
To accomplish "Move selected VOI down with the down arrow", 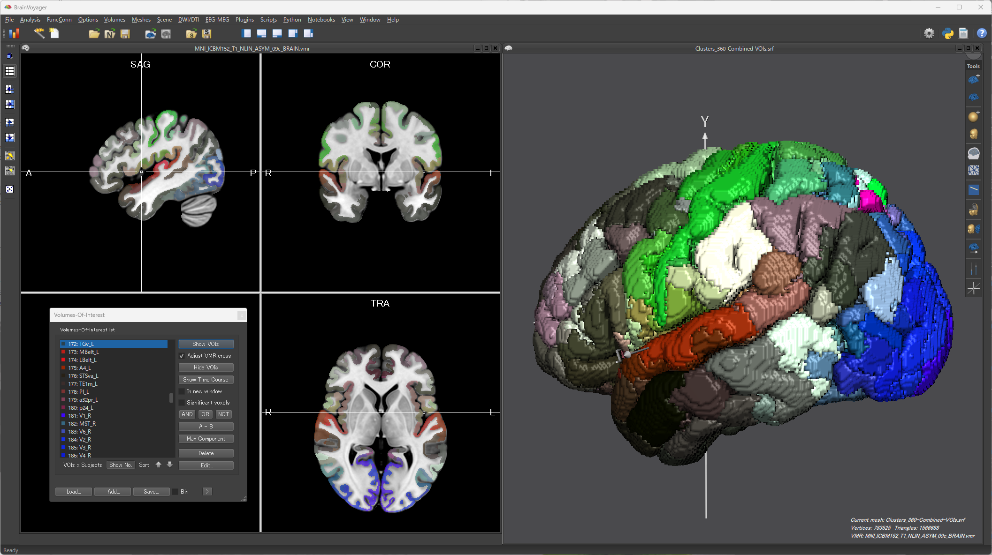I will 170,465.
